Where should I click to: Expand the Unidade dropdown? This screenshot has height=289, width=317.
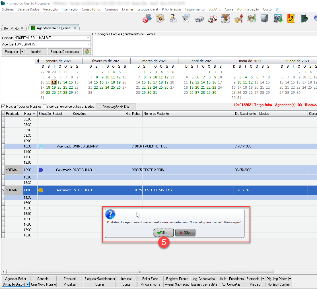pyautogui.click(x=88, y=38)
